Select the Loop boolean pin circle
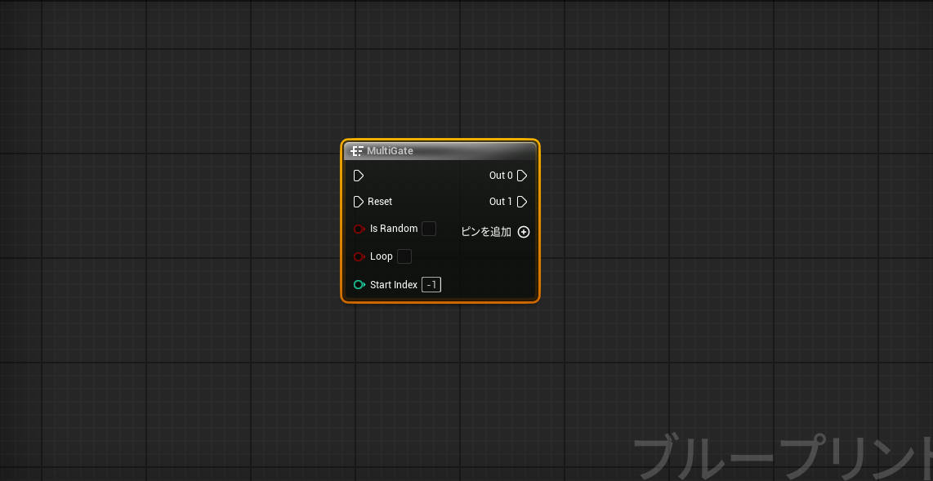This screenshot has width=933, height=481. (359, 256)
